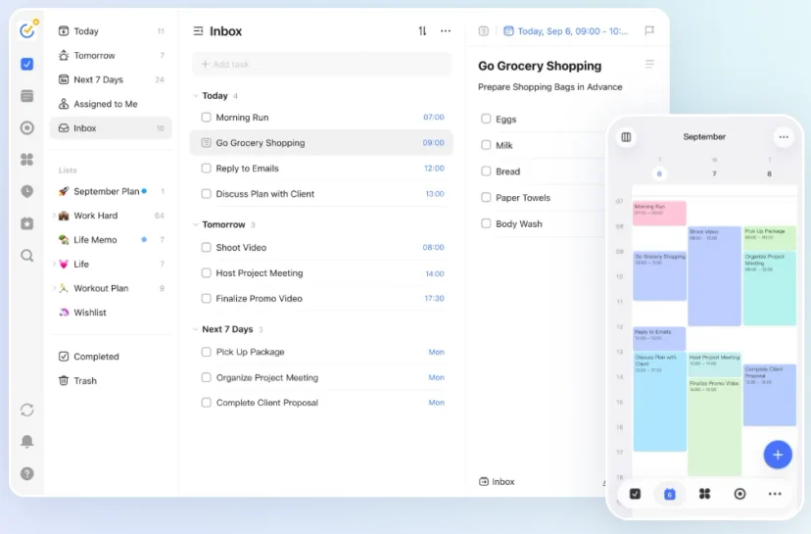Select the green Finalize Promo Video calendar block
Image resolution: width=811 pixels, height=534 pixels.
click(714, 427)
